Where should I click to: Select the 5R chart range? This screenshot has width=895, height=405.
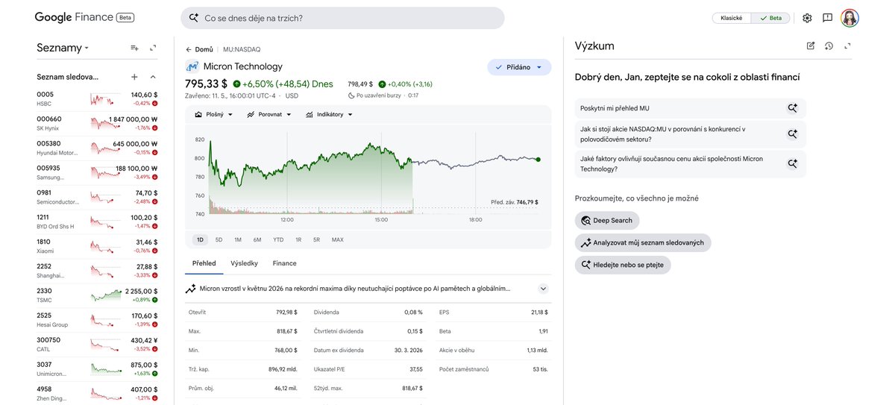317,239
